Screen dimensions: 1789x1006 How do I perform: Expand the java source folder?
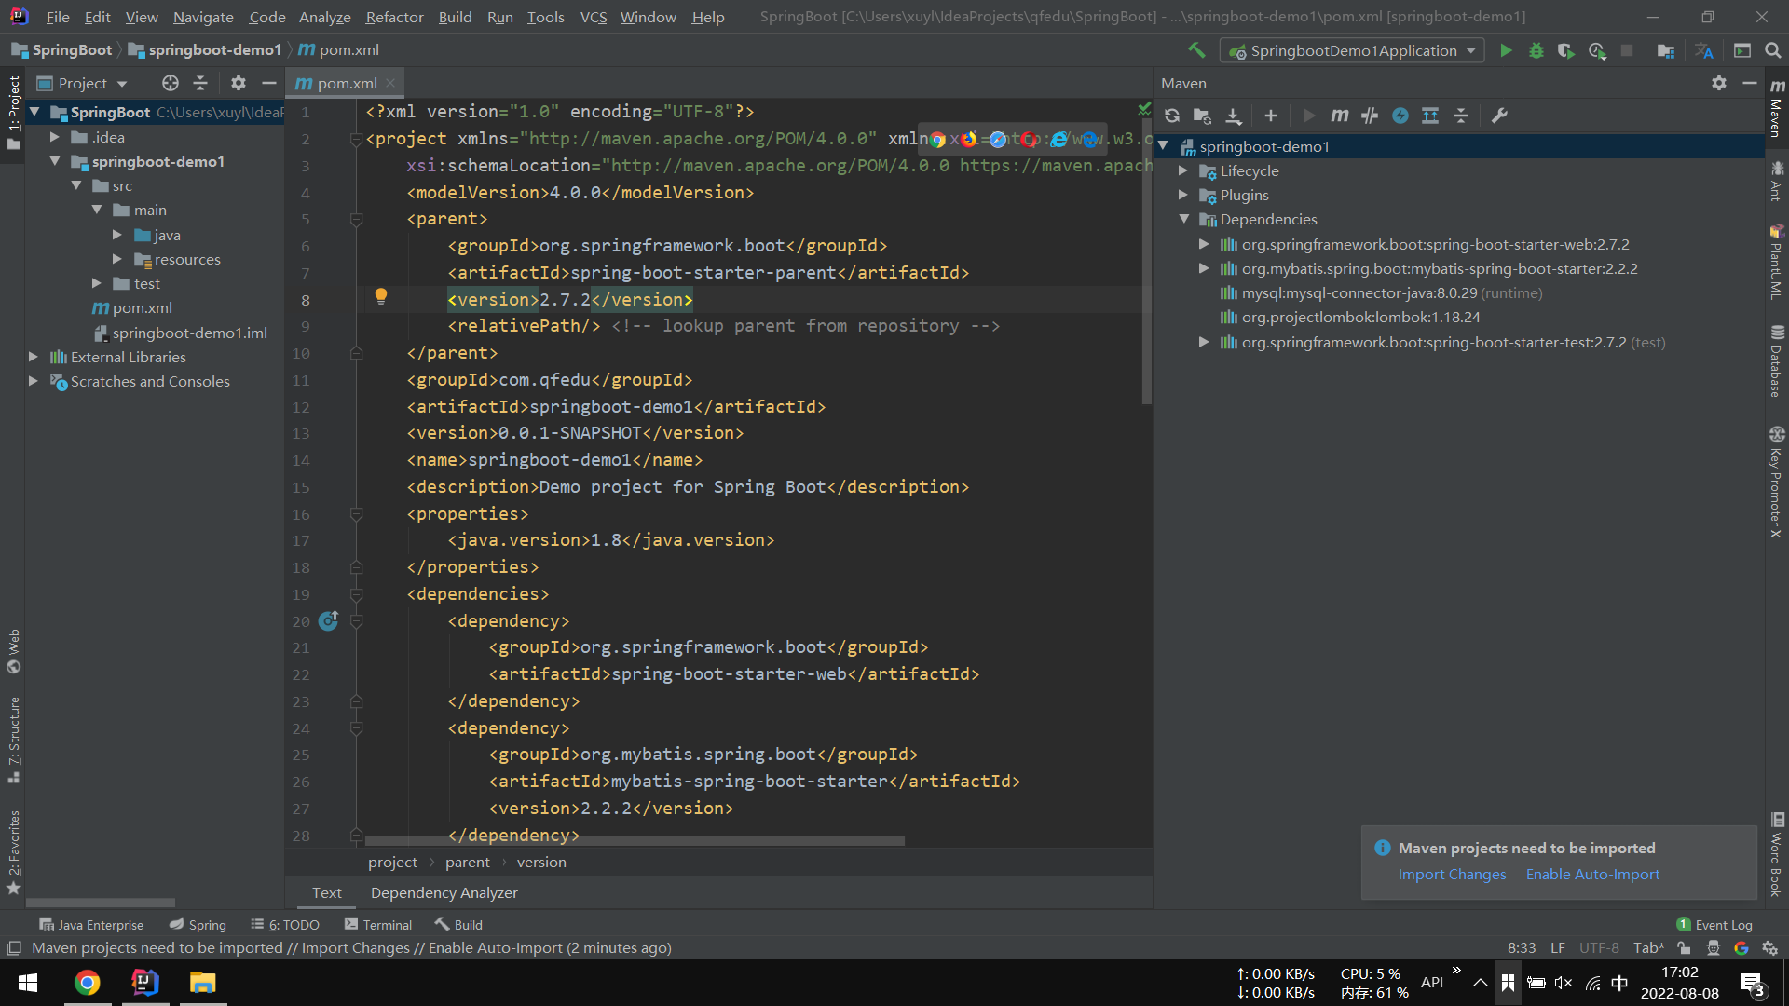(117, 235)
